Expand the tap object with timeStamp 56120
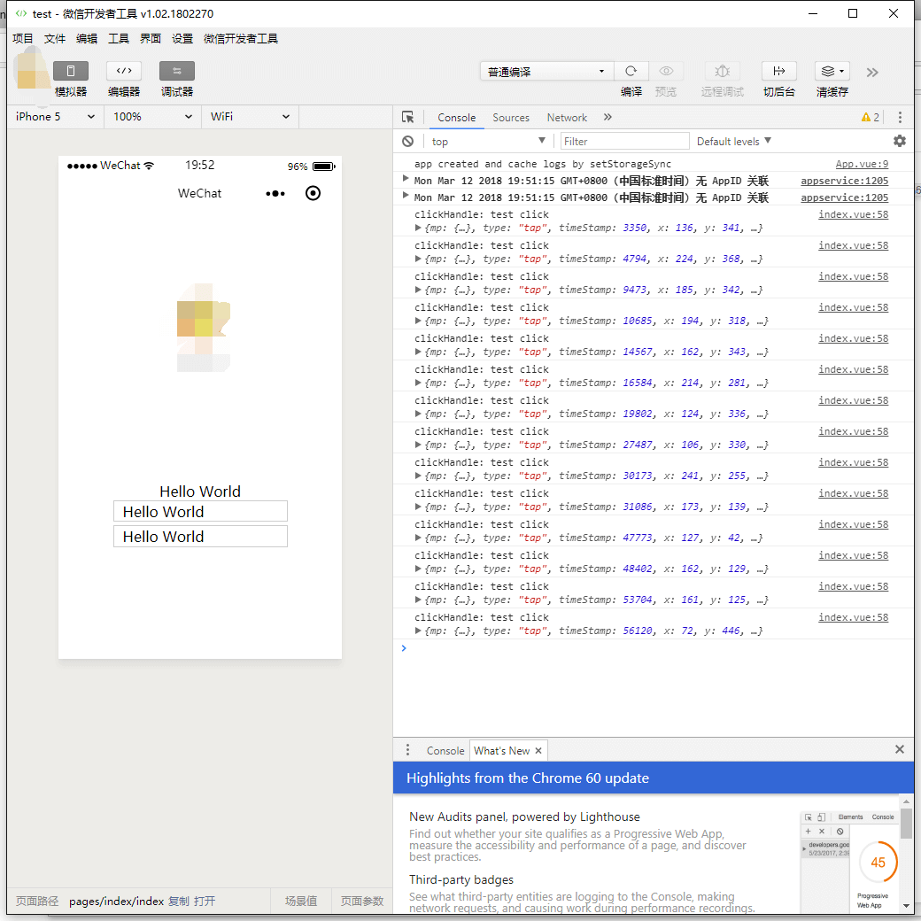 [x=418, y=631]
